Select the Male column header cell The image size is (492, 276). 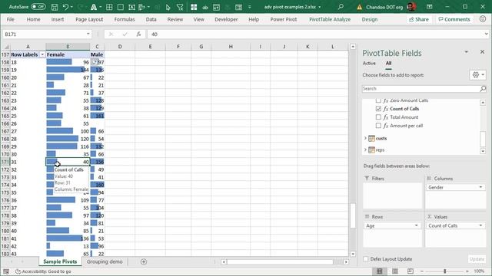pyautogui.click(x=97, y=54)
